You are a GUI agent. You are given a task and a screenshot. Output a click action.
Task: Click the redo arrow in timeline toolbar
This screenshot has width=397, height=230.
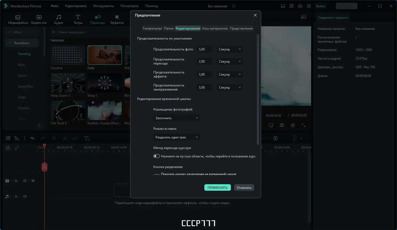[x=43, y=138]
